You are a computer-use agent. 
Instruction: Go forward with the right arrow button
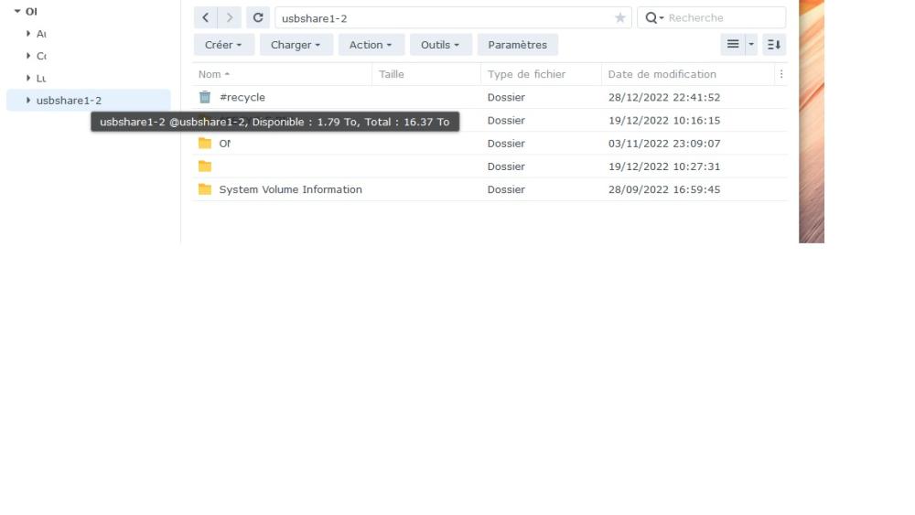point(230,18)
